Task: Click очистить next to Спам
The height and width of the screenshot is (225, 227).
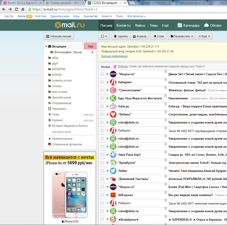Action: click(x=89, y=115)
